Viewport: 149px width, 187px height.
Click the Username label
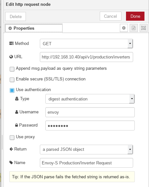coord(29,112)
